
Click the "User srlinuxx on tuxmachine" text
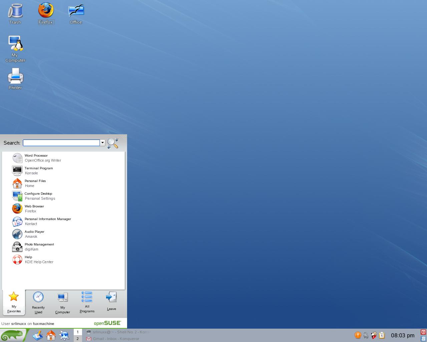[x=28, y=324]
